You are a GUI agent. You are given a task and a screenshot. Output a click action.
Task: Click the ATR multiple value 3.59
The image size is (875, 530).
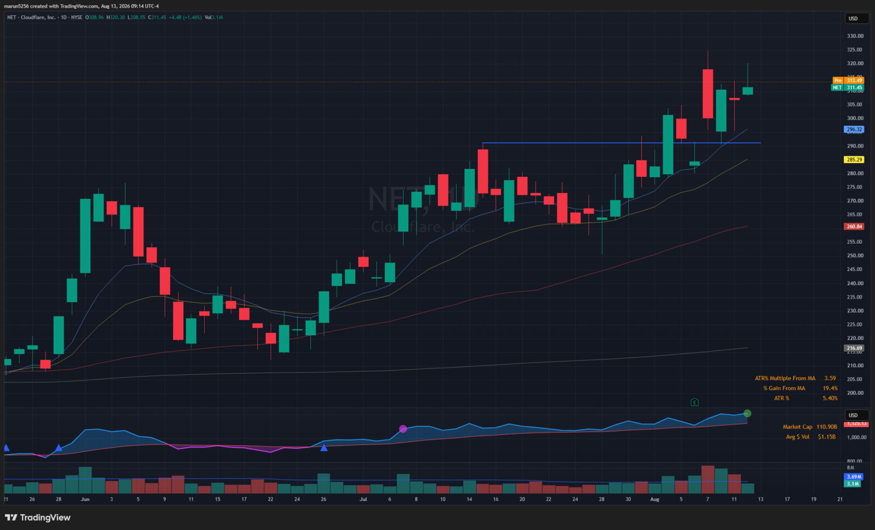click(x=830, y=378)
